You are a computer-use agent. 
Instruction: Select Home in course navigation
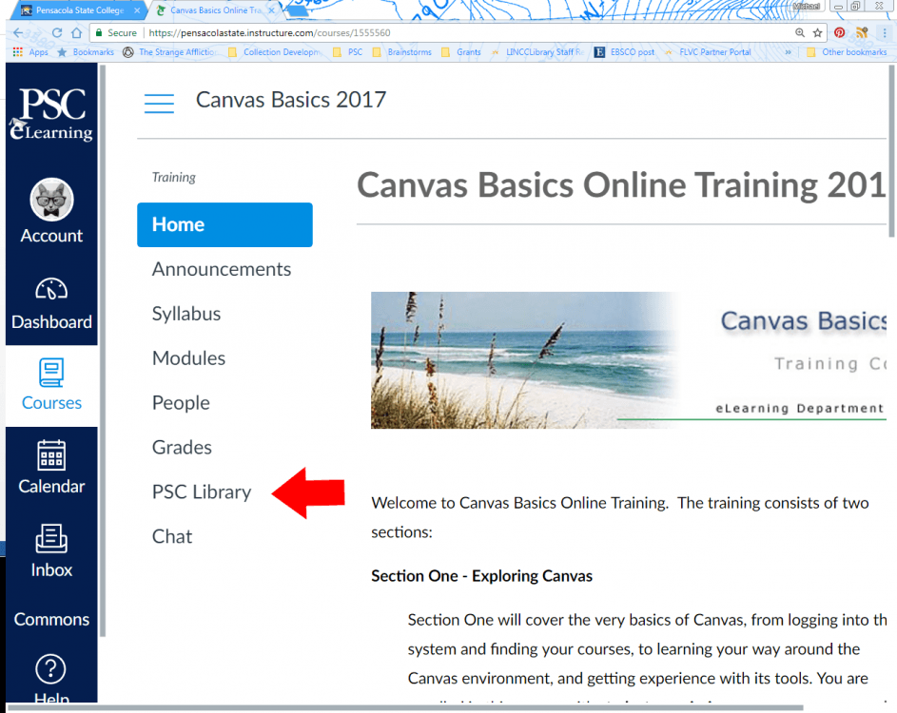point(224,224)
